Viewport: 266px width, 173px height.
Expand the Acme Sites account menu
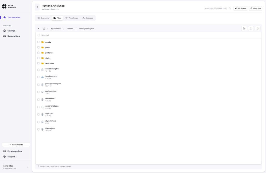(28, 167)
